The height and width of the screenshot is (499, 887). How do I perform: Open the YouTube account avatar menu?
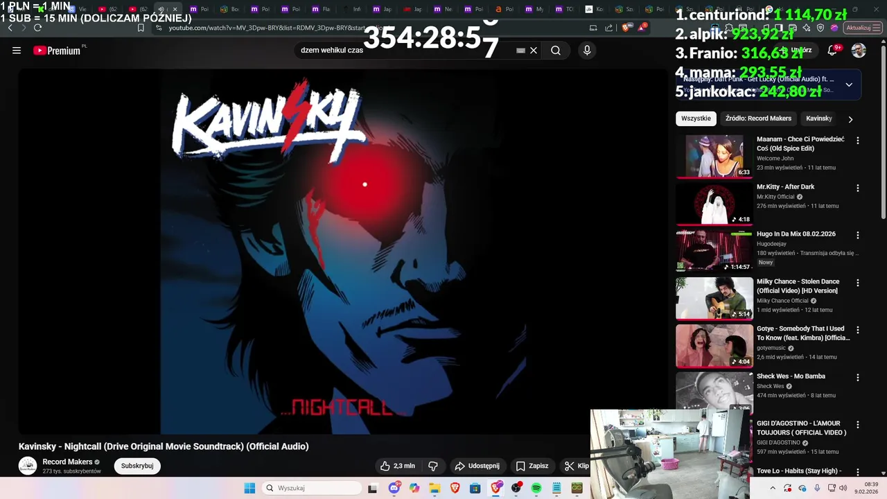pos(859,51)
